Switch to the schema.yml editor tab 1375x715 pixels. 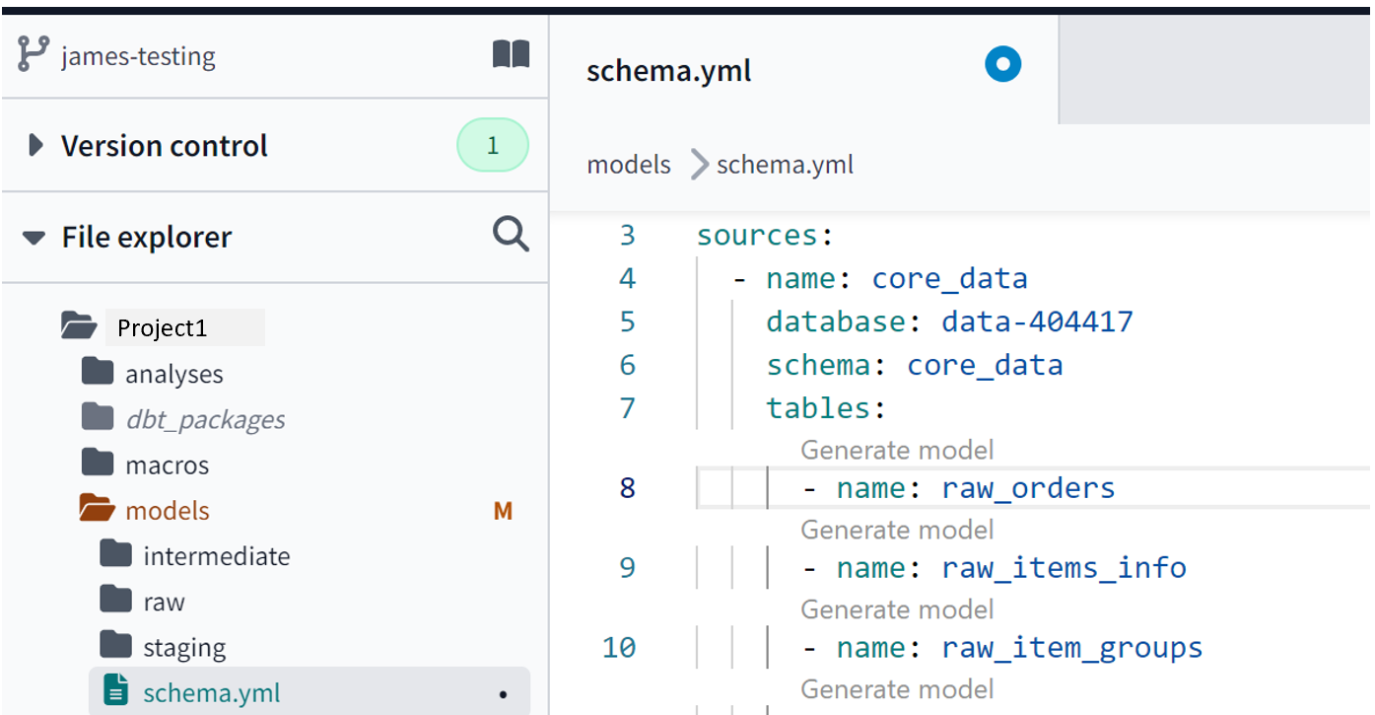[669, 71]
